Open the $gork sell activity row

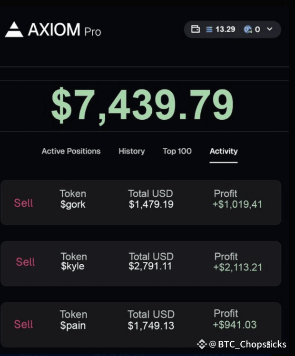click(x=141, y=202)
